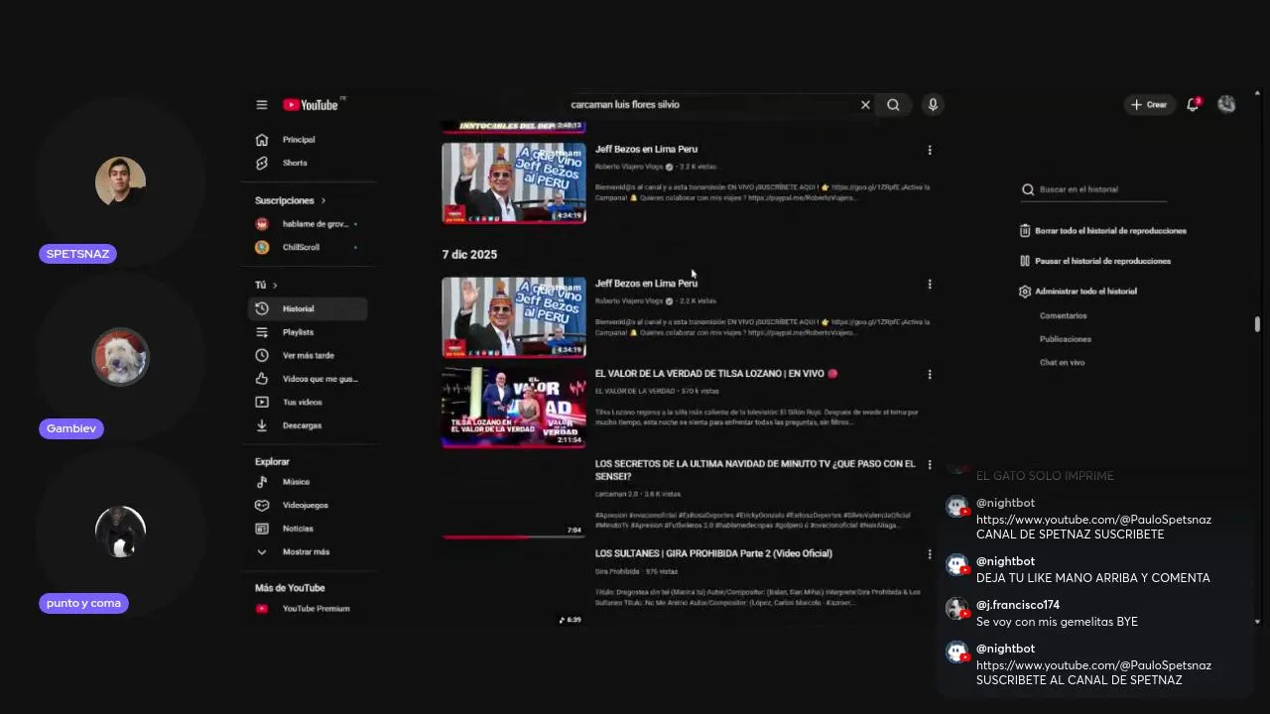Open the YouTube hamburger menu
1270x714 pixels.
coord(262,105)
